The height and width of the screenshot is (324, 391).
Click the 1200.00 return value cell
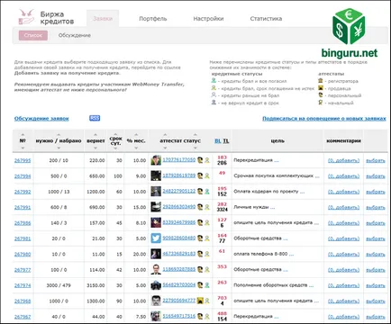[x=95, y=192]
